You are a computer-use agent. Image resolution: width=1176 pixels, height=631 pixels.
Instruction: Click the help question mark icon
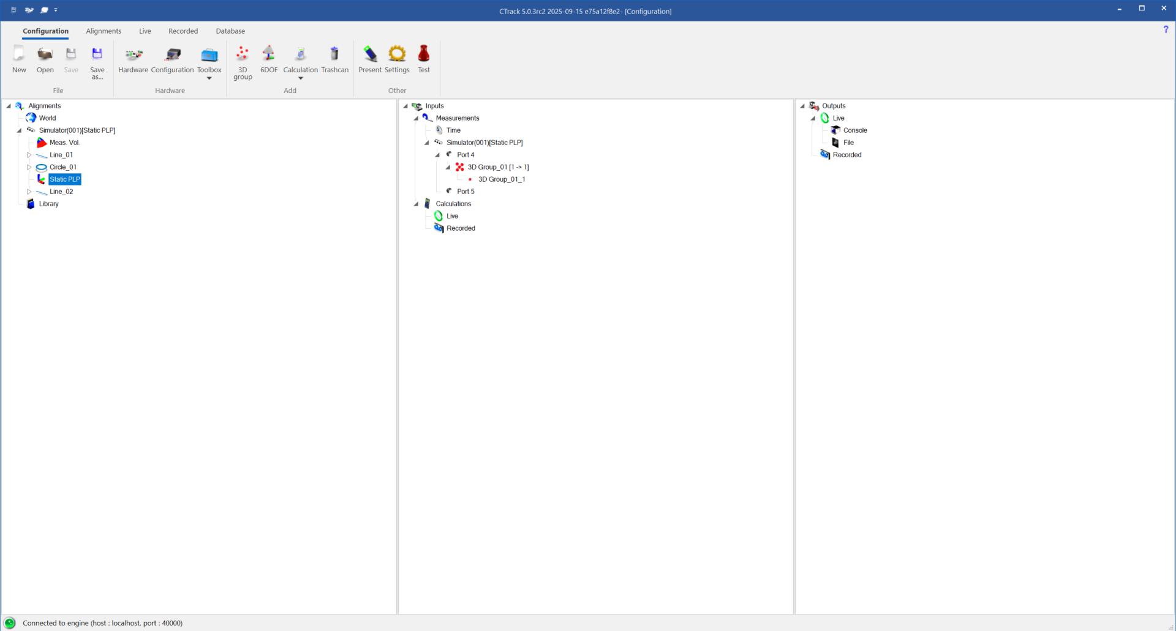pyautogui.click(x=1166, y=29)
